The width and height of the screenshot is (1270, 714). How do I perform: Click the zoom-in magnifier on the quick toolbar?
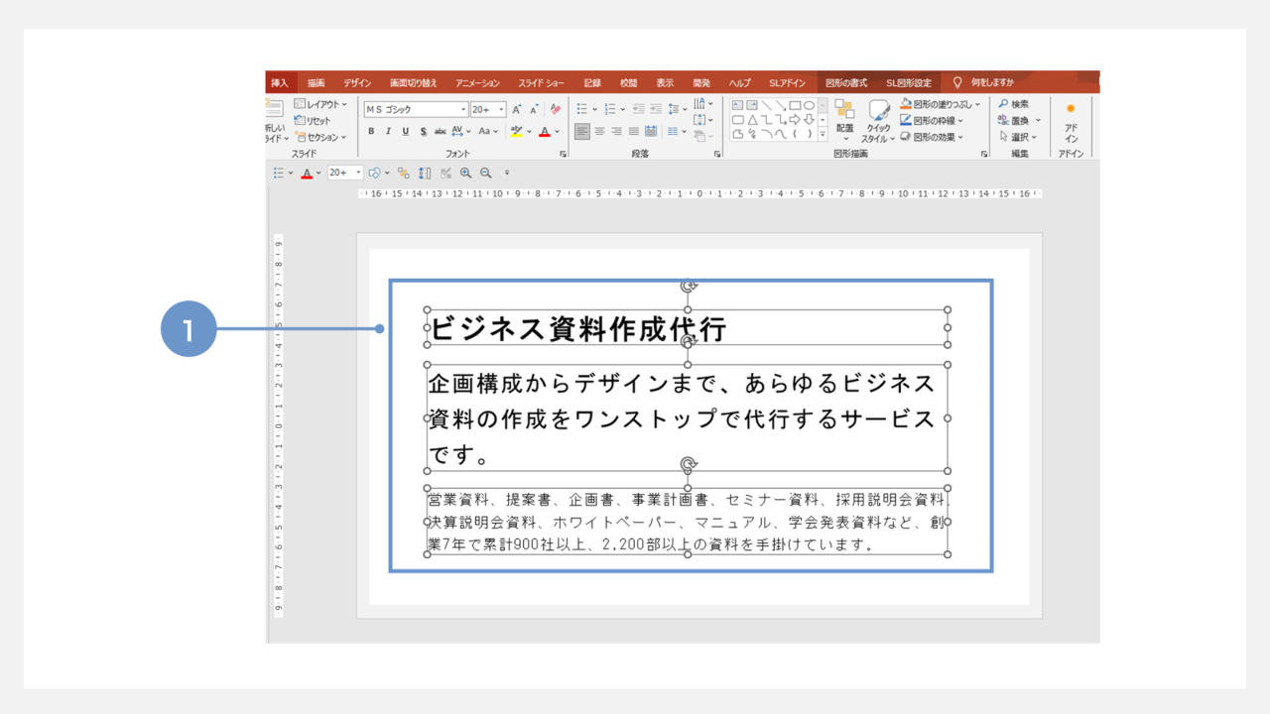pyautogui.click(x=467, y=172)
